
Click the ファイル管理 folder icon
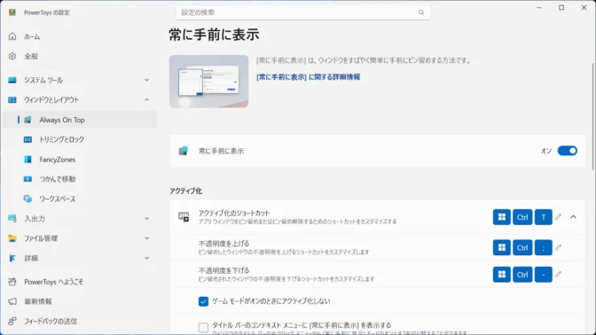point(12,238)
